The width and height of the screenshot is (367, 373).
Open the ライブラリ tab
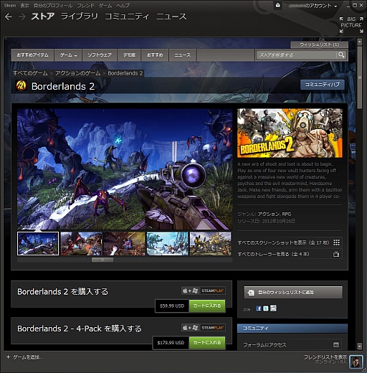(80, 16)
